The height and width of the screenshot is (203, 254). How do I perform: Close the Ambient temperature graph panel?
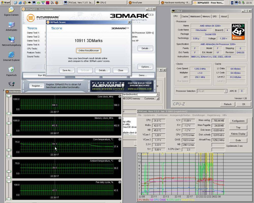[x=120, y=161]
